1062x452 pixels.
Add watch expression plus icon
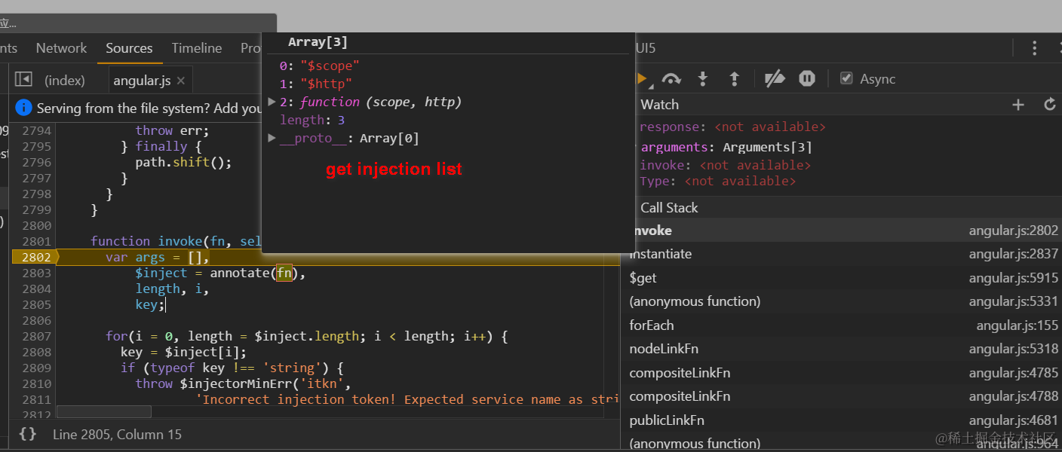point(1018,105)
